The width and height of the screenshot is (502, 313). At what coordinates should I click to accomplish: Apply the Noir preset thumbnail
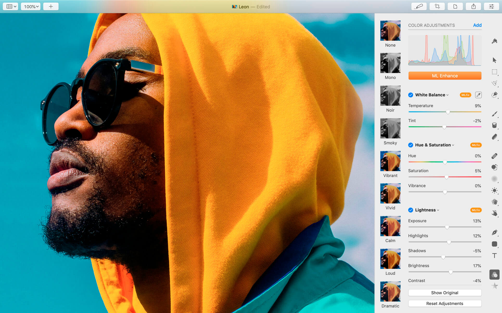pyautogui.click(x=390, y=96)
